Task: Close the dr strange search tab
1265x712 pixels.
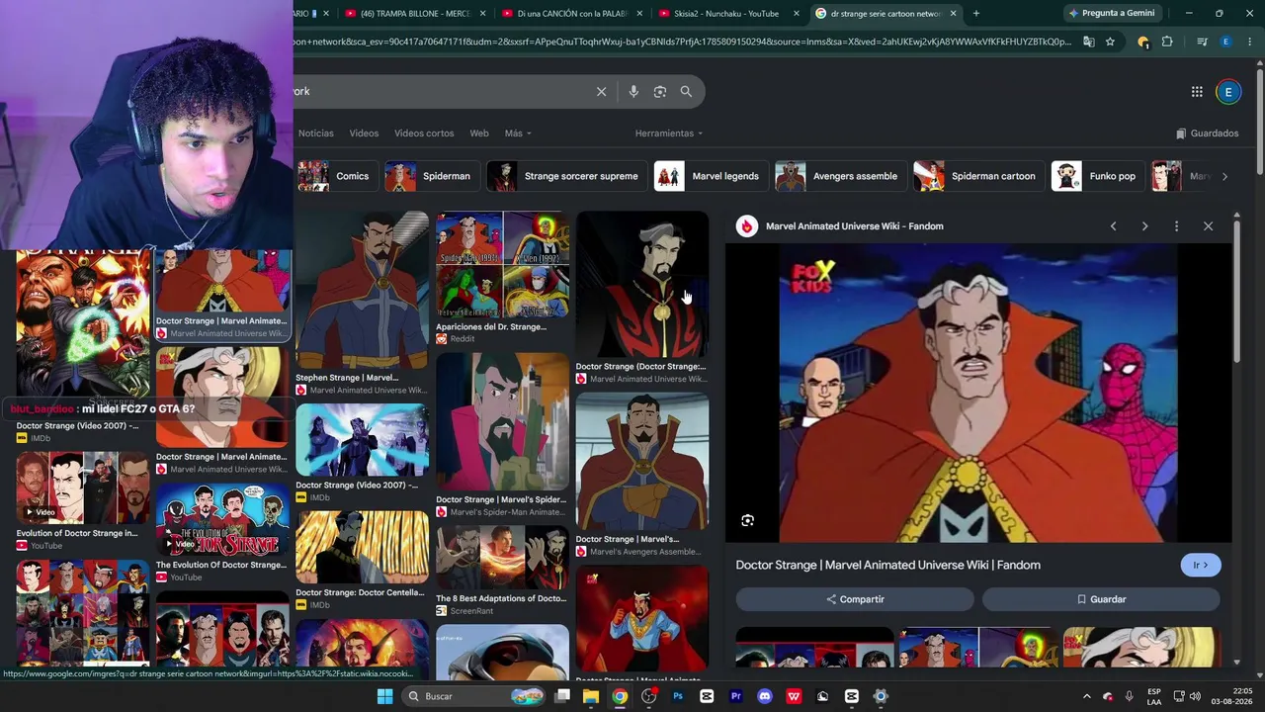Action: [x=954, y=13]
